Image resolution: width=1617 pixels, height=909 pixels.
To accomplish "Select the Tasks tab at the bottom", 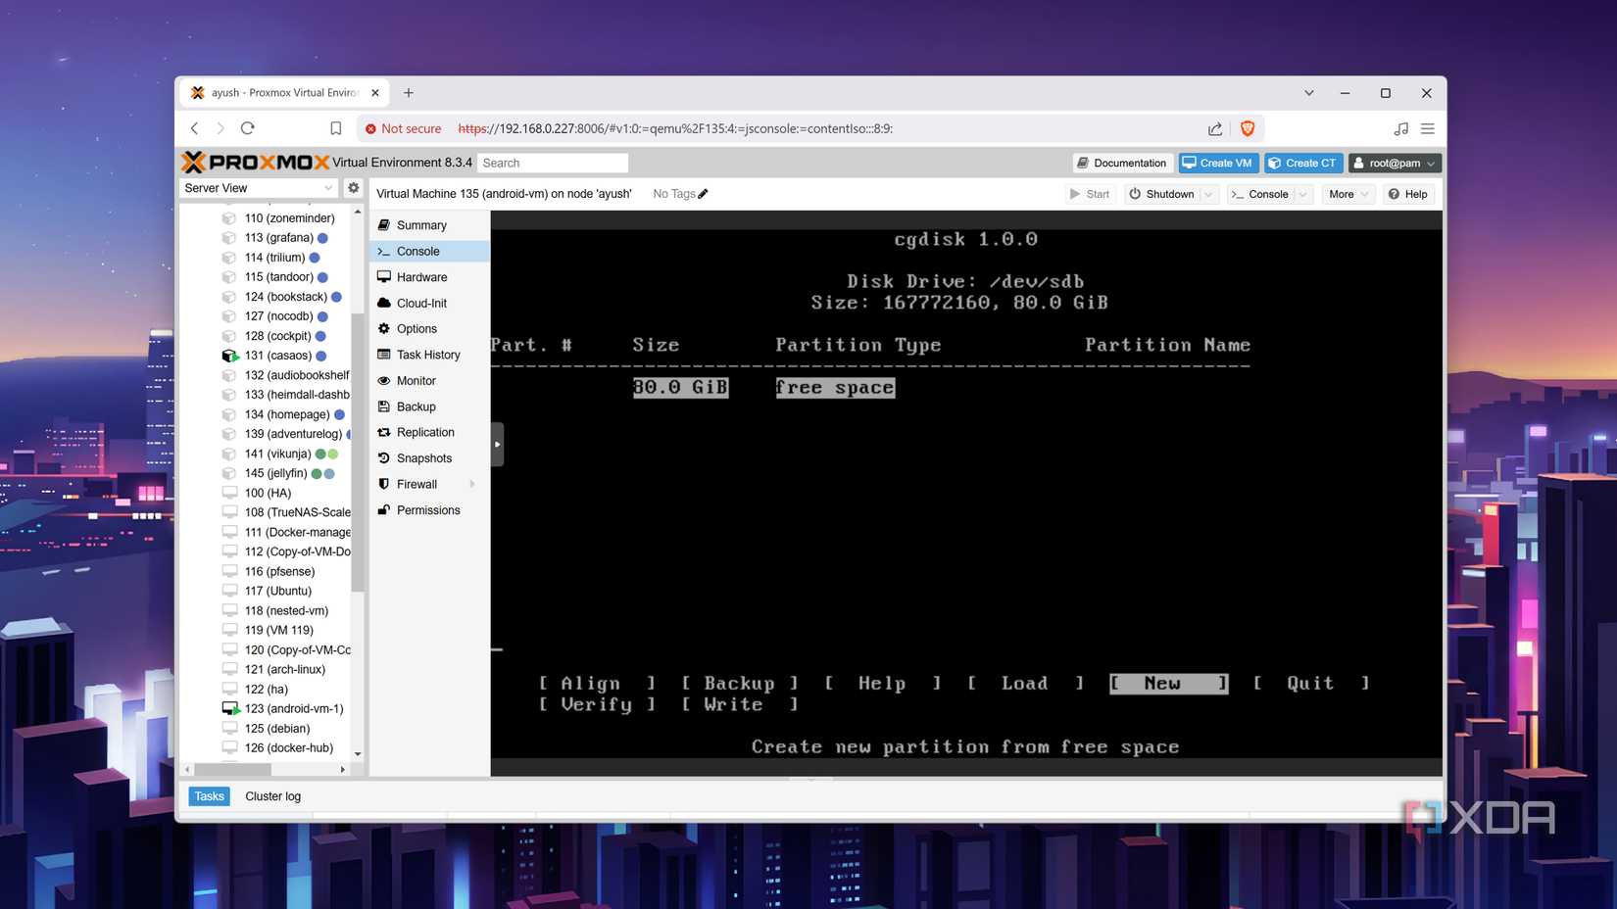I will coord(209,795).
